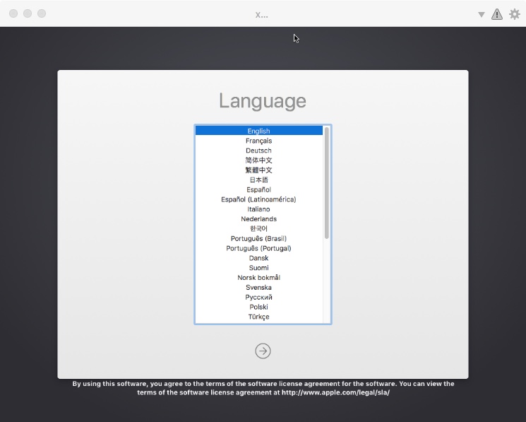The height and width of the screenshot is (422, 526).
Task: Click the zoom window button
Action: tap(42, 13)
